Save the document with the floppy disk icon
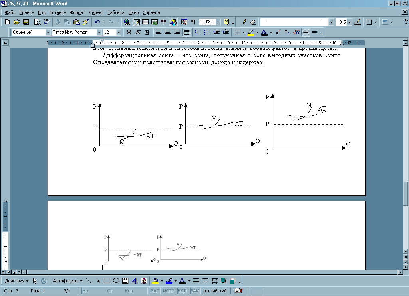 pos(26,22)
